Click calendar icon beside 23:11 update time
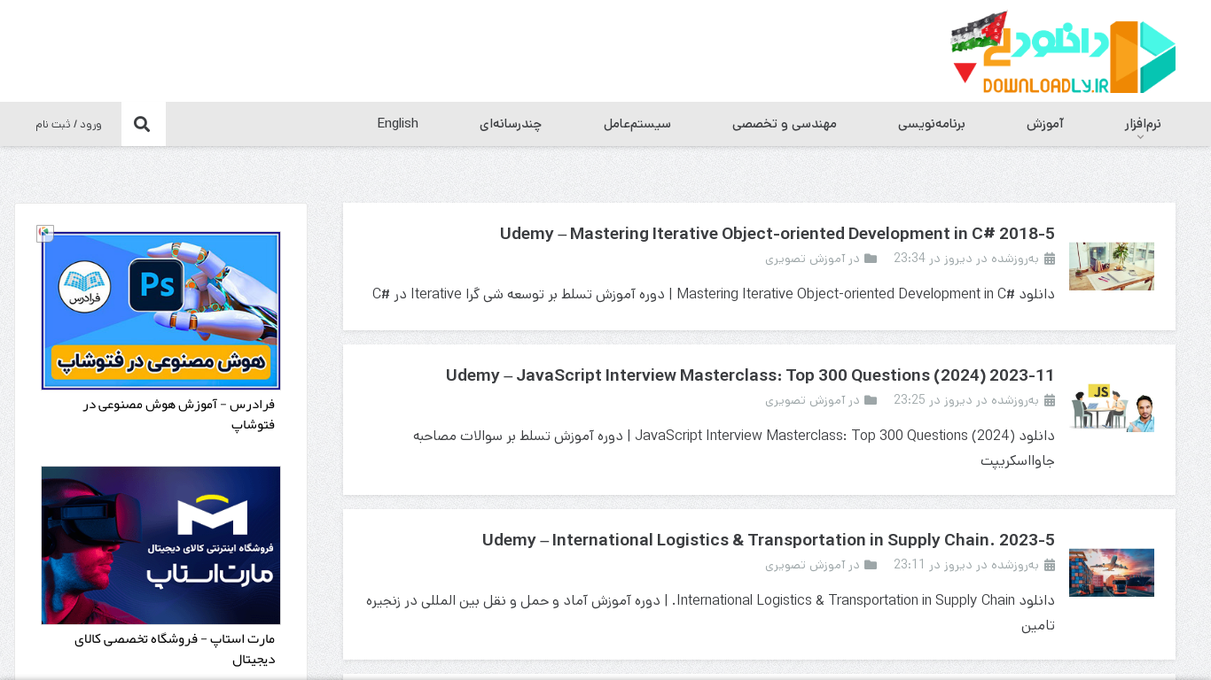Image resolution: width=1211 pixels, height=680 pixels. [x=1050, y=565]
